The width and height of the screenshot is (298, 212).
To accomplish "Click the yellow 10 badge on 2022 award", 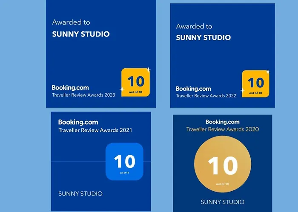I will (256, 84).
